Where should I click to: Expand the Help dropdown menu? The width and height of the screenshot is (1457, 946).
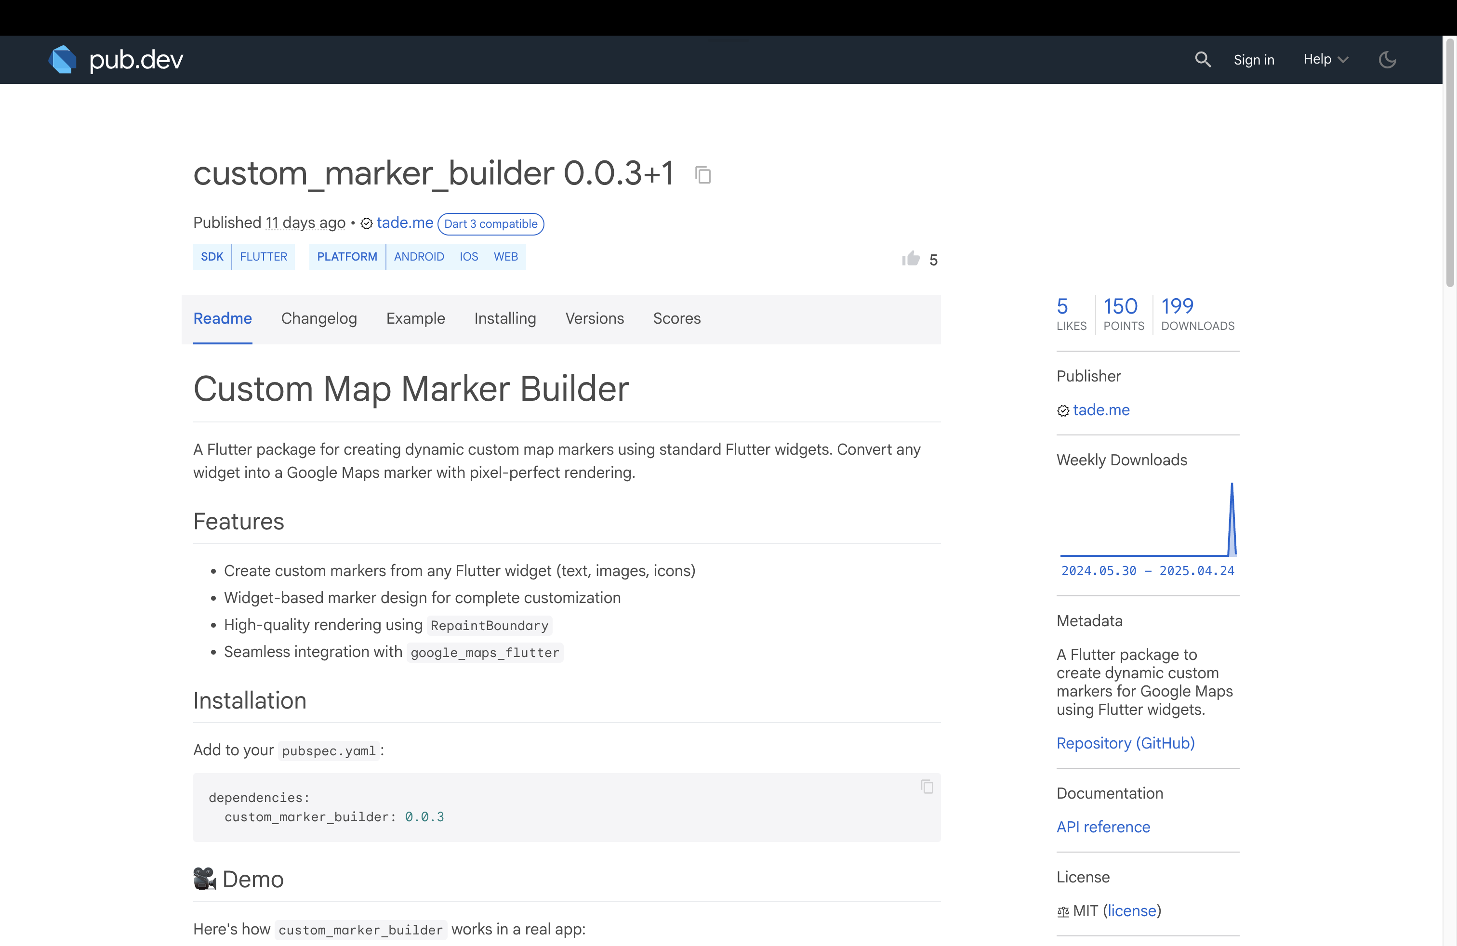(x=1325, y=59)
